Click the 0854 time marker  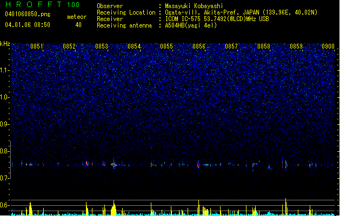pos(134,46)
